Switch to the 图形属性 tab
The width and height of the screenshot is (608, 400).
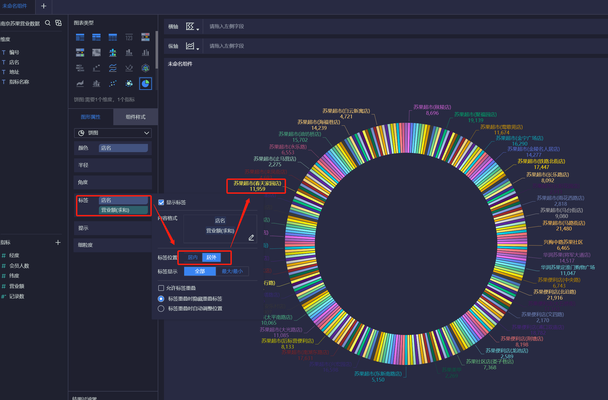point(91,117)
